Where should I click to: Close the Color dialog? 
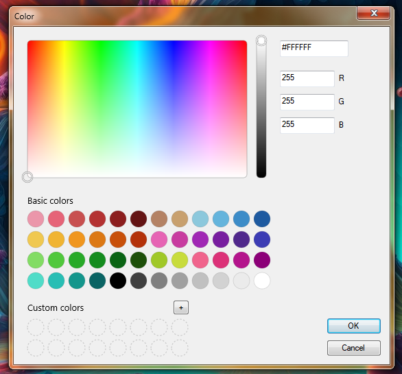(374, 13)
